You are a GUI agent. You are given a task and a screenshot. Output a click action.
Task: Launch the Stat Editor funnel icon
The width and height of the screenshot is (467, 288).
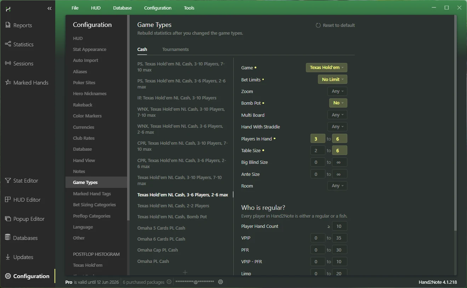pos(8,180)
